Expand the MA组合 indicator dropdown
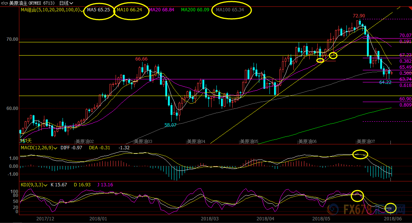 pyautogui.click(x=82, y=10)
